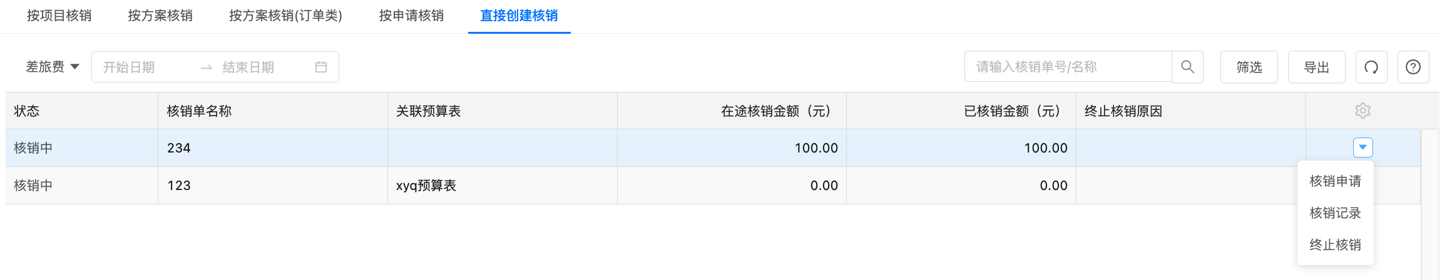Click the refresh icon button

pyautogui.click(x=1371, y=67)
